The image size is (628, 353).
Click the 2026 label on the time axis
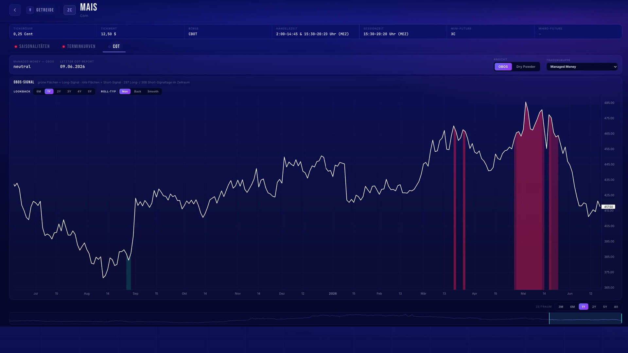[x=333, y=294]
